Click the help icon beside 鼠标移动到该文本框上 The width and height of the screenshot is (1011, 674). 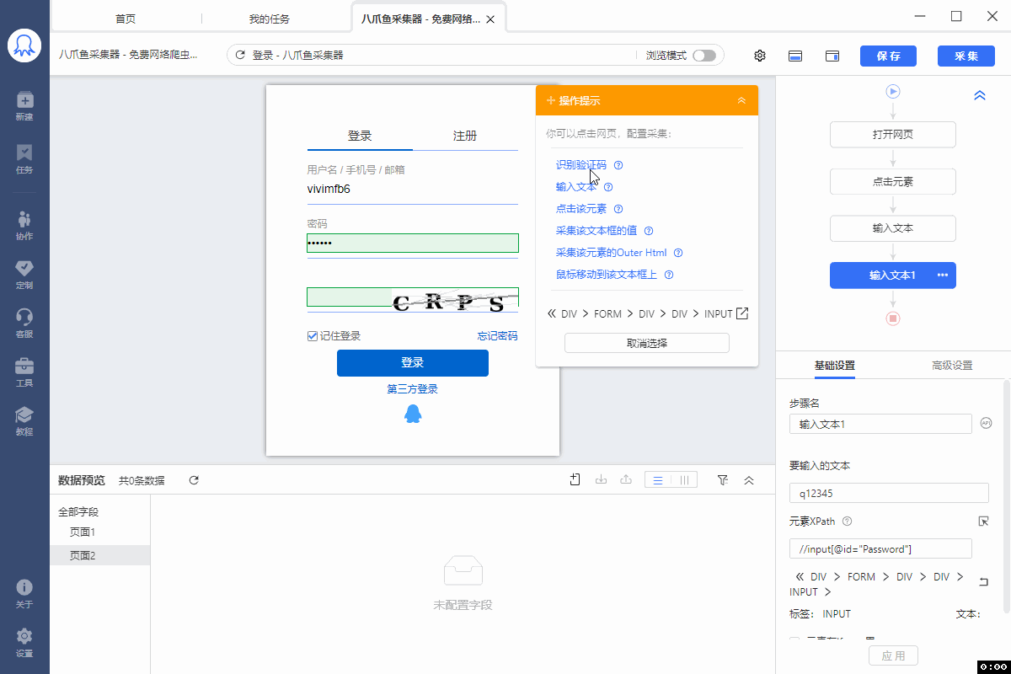[669, 275]
